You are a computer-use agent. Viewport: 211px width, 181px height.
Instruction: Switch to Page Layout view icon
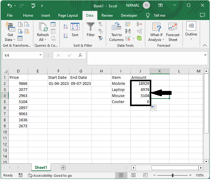[133, 175]
